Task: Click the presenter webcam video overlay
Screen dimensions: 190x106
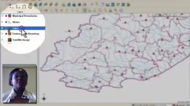Action: [x=19, y=83]
